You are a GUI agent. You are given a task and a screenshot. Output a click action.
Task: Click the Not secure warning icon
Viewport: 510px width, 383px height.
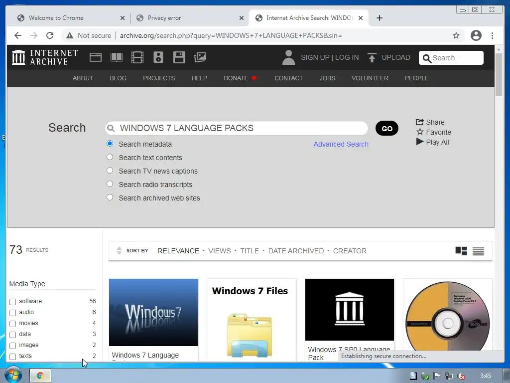click(70, 35)
